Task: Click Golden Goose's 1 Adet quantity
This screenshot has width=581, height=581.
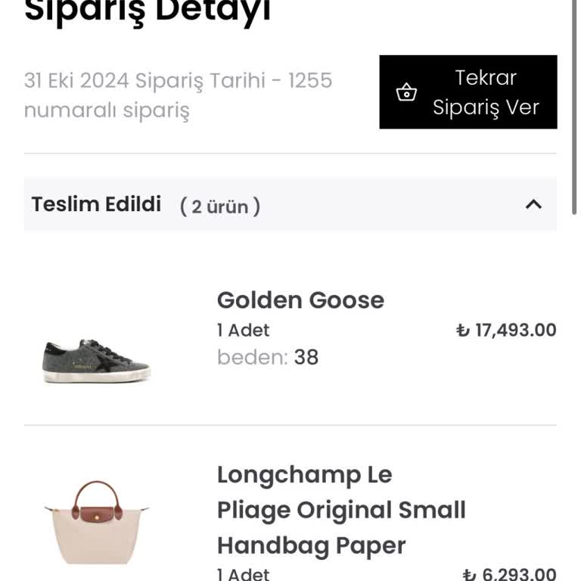Action: pyautogui.click(x=243, y=330)
